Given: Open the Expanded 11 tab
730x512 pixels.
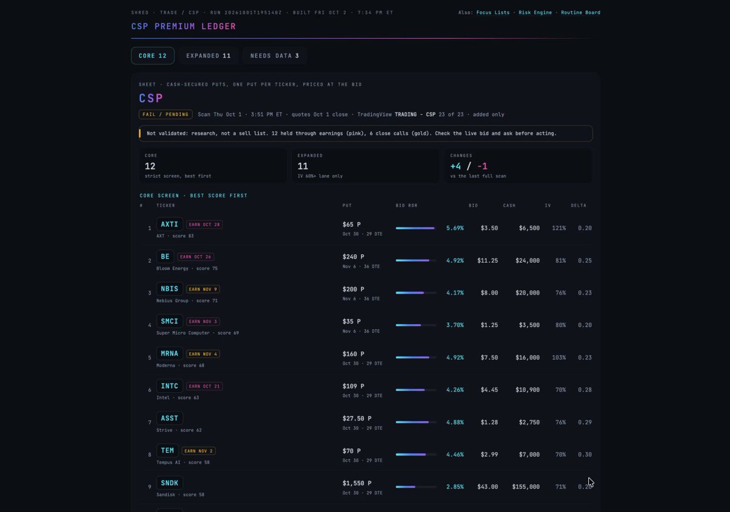Looking at the screenshot, I should (x=209, y=56).
